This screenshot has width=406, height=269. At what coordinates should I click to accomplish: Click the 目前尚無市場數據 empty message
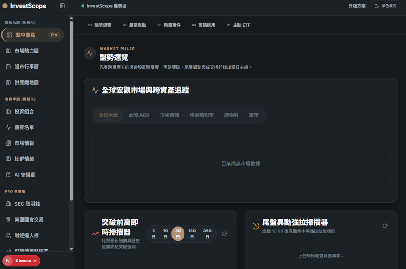[x=241, y=164]
